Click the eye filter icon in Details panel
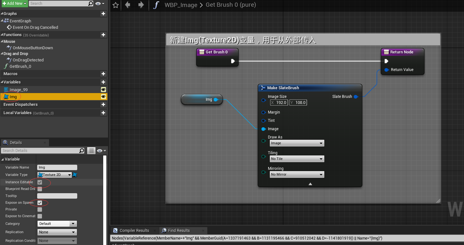 pos(99,150)
